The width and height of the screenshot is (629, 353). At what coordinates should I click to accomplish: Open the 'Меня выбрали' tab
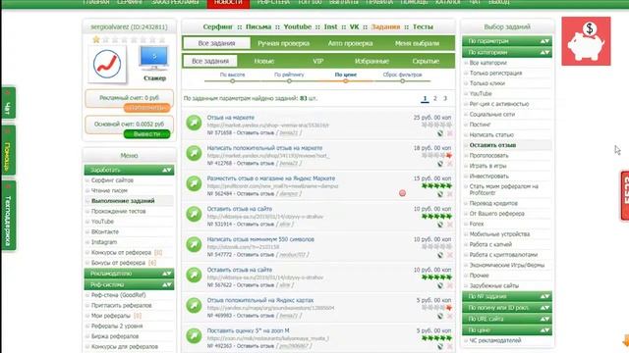click(417, 43)
